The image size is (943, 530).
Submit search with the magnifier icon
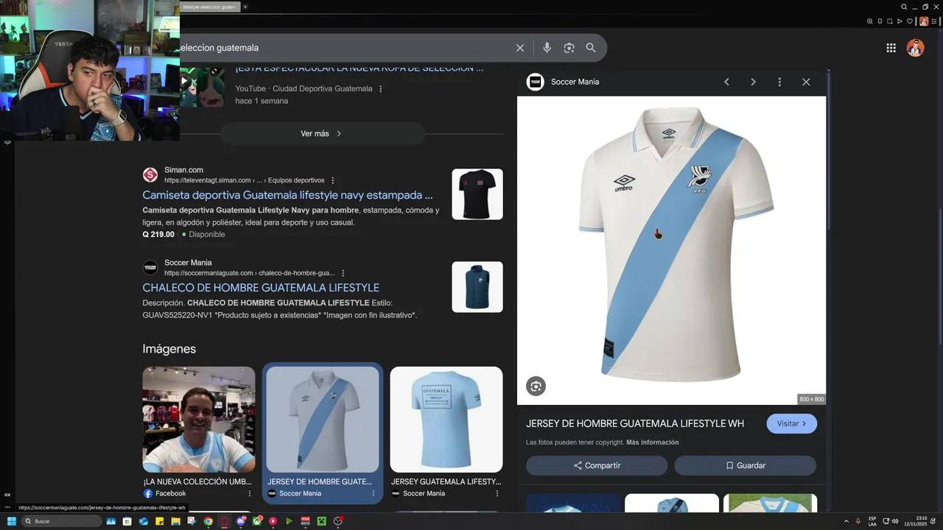(x=591, y=48)
